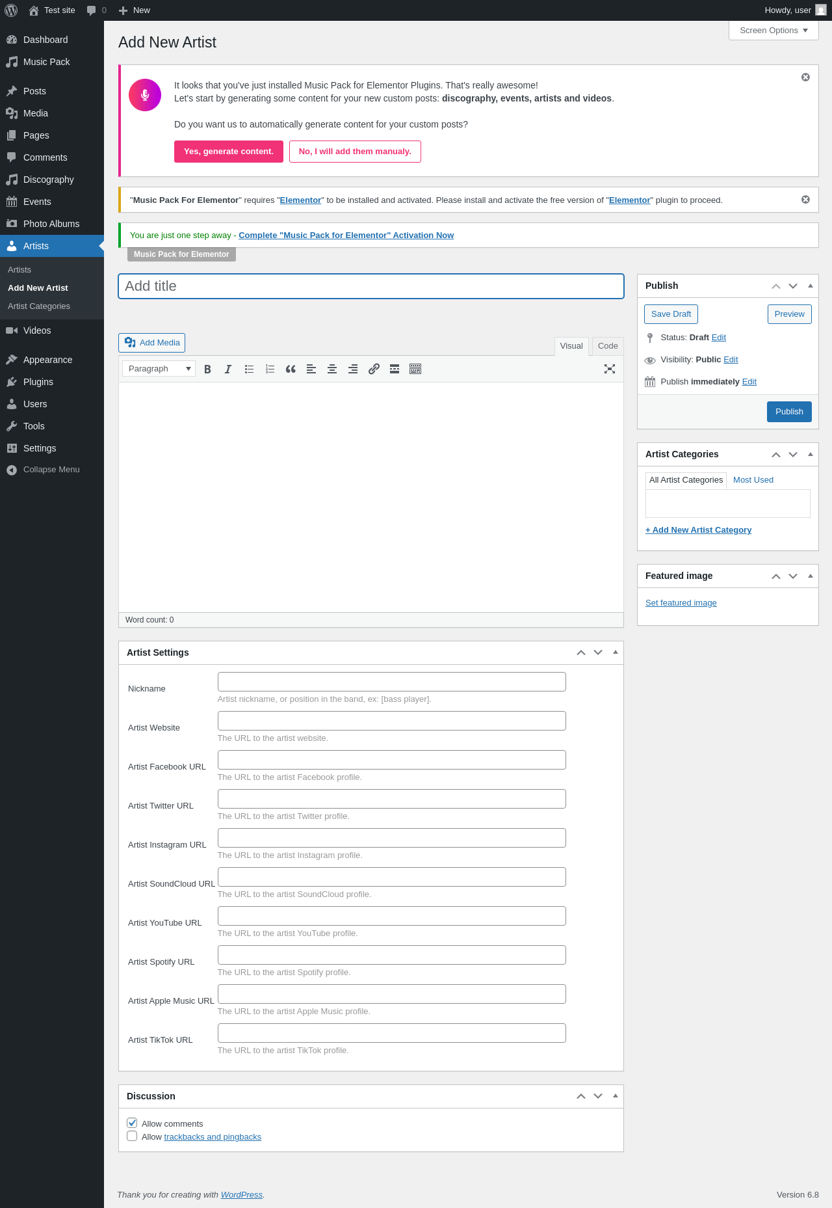This screenshot has width=832, height=1208.
Task: Click Add New Artist Category link
Action: click(698, 530)
